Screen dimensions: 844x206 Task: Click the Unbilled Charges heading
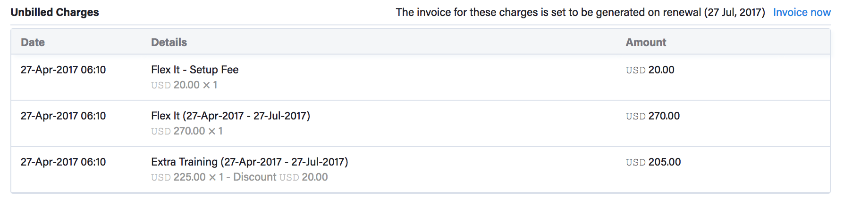pyautogui.click(x=55, y=13)
